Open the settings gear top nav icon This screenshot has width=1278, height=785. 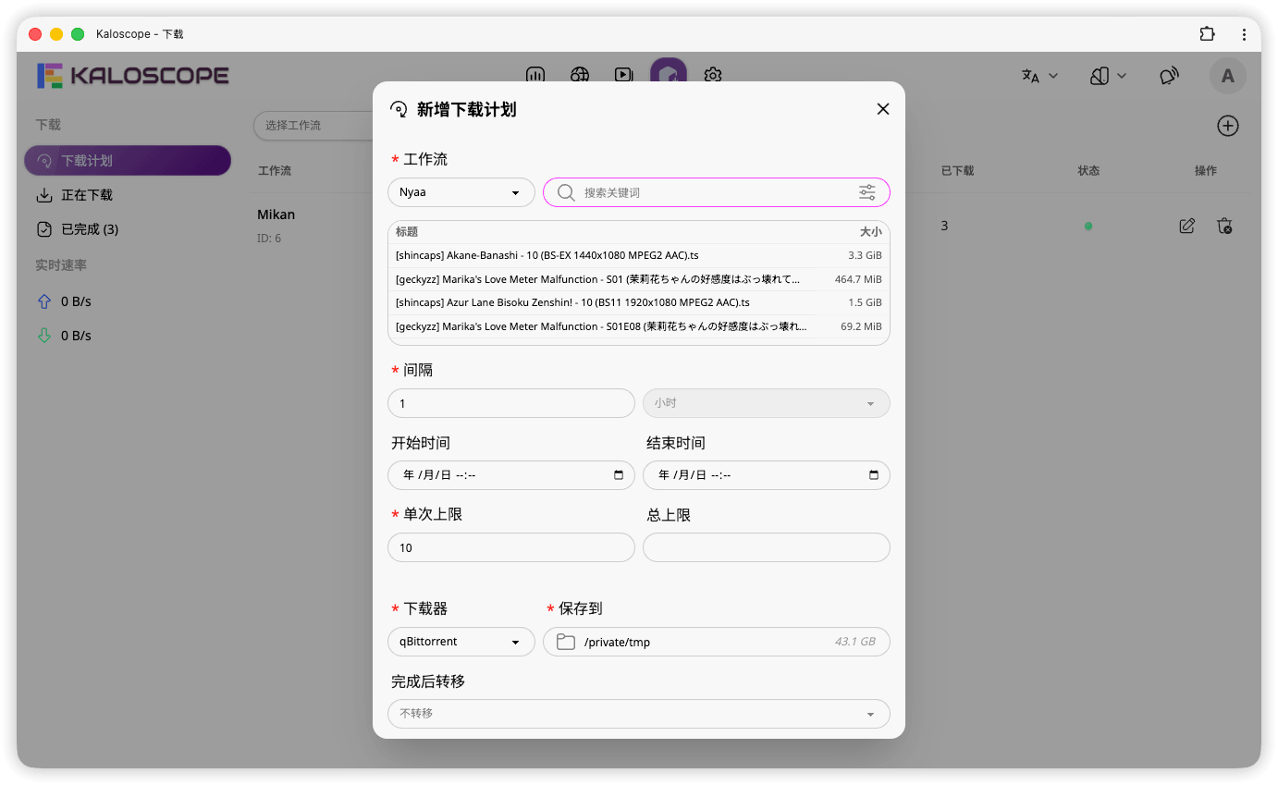pyautogui.click(x=713, y=76)
